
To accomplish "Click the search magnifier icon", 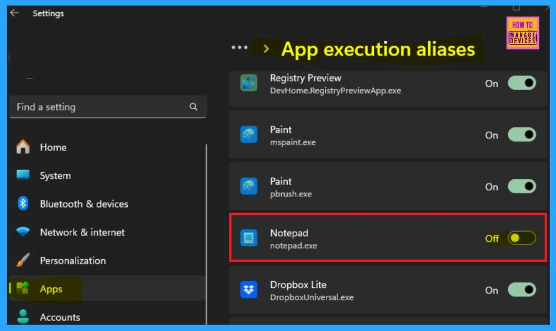I will pyautogui.click(x=193, y=107).
